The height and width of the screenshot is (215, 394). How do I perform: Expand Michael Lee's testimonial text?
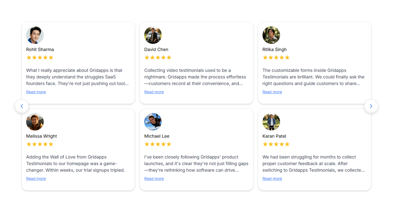tap(154, 178)
